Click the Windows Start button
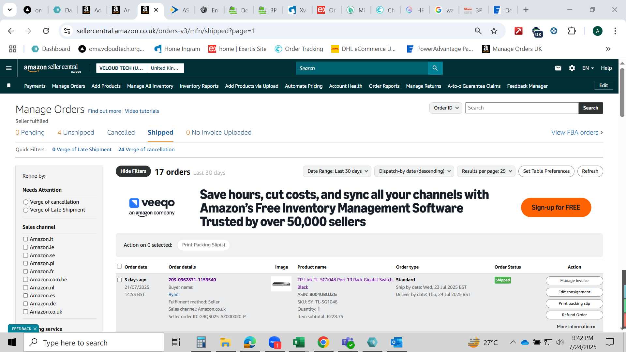The height and width of the screenshot is (352, 626). [x=12, y=343]
